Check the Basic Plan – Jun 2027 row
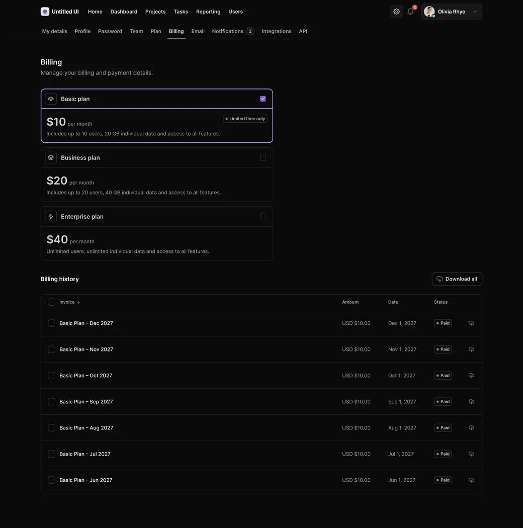The image size is (523, 528). (51, 480)
